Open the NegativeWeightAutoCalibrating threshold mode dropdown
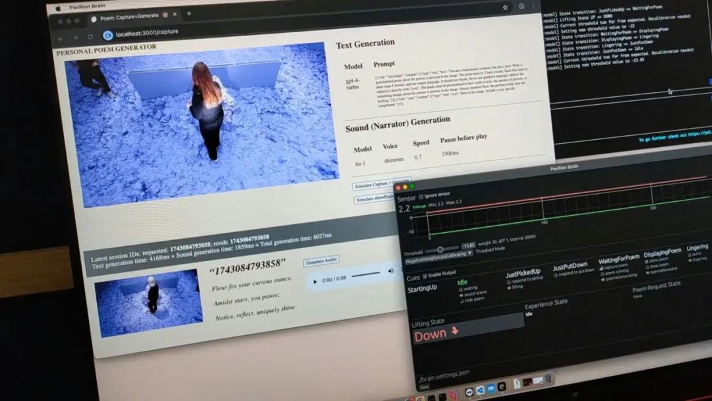 coord(438,256)
